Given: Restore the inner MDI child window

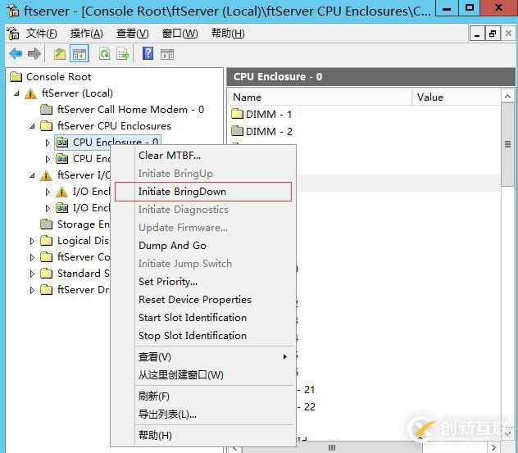Looking at the screenshot, I should [x=493, y=34].
